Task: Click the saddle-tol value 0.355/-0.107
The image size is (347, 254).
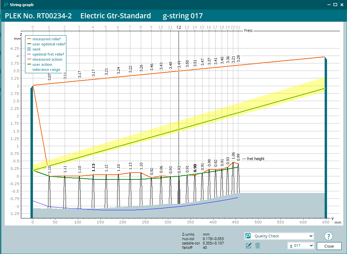Action: click(x=213, y=243)
